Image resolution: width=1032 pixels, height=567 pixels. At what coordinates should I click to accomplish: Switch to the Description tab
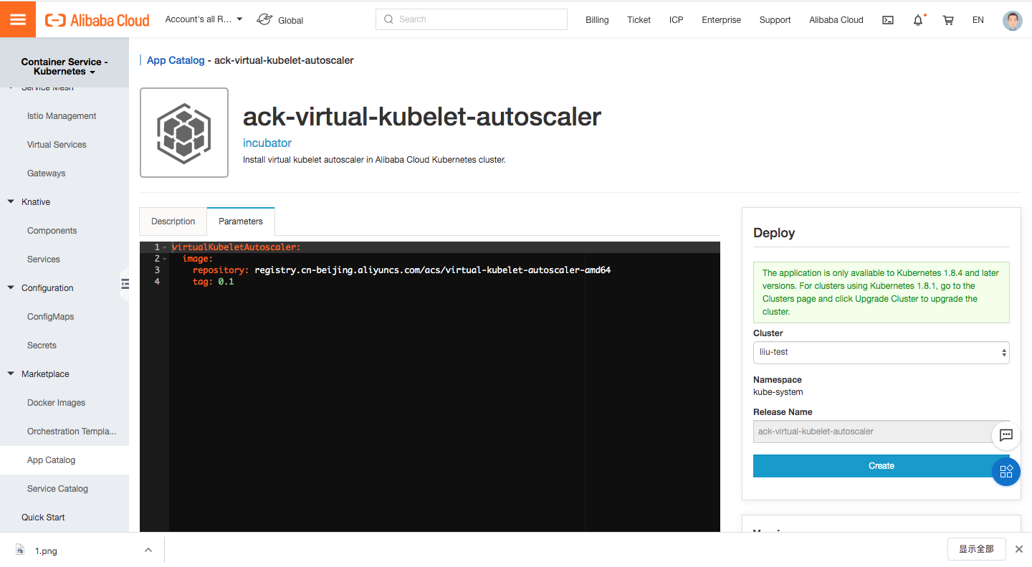coord(173,221)
